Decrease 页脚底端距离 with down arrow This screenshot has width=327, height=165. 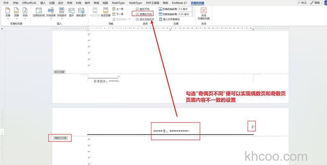192,15
